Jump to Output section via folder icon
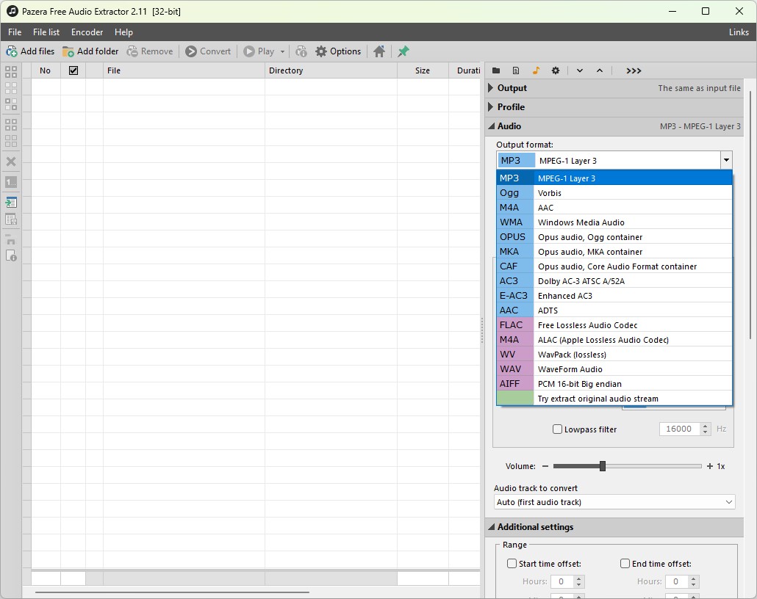This screenshot has height=599, width=757. click(x=496, y=71)
